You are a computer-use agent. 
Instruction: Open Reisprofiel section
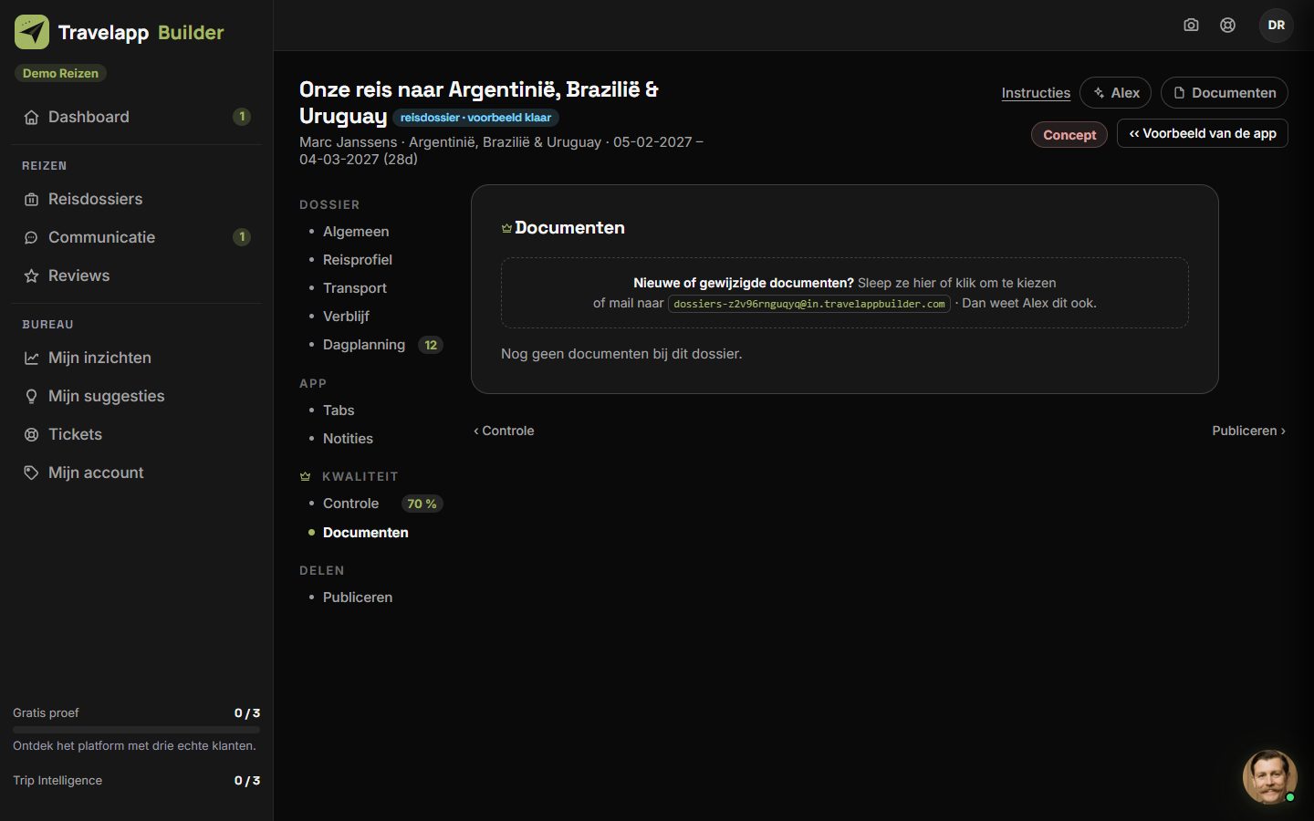pyautogui.click(x=358, y=260)
